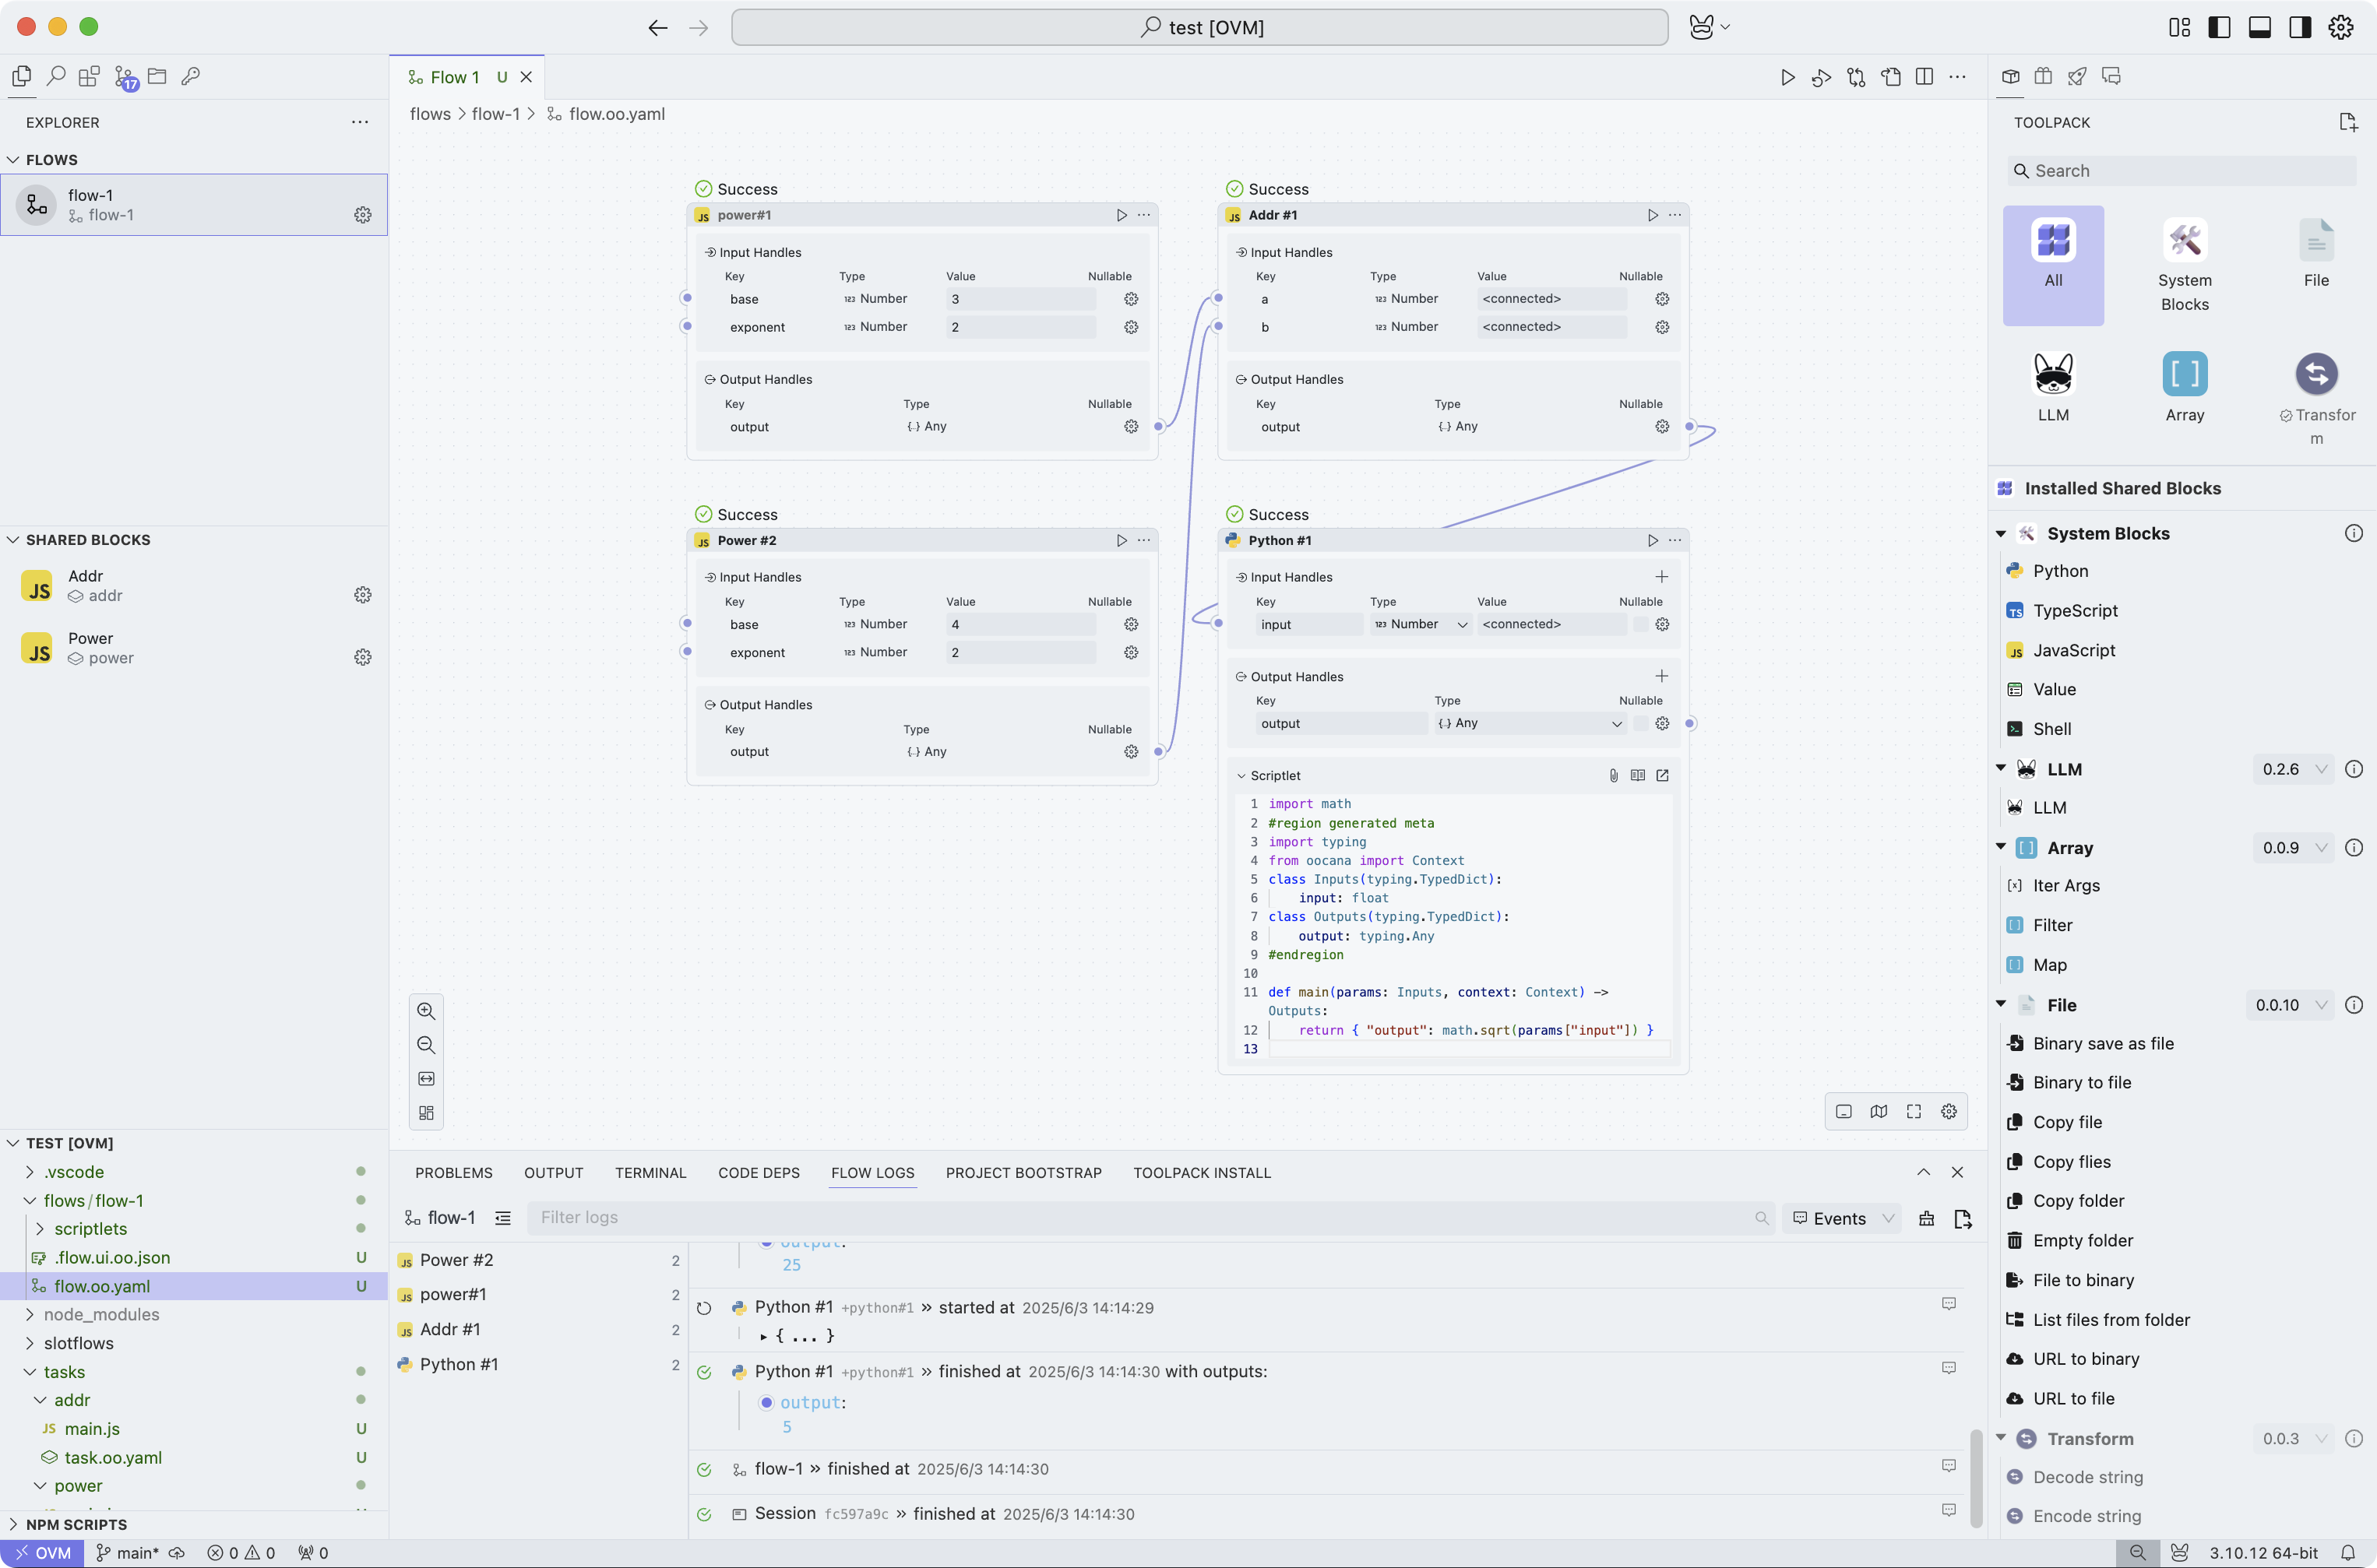Click the zoom out canvas icon
The width and height of the screenshot is (2377, 1568).
click(426, 1045)
